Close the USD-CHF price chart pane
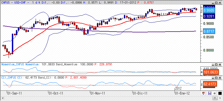The image size is (223, 101). 220,3
